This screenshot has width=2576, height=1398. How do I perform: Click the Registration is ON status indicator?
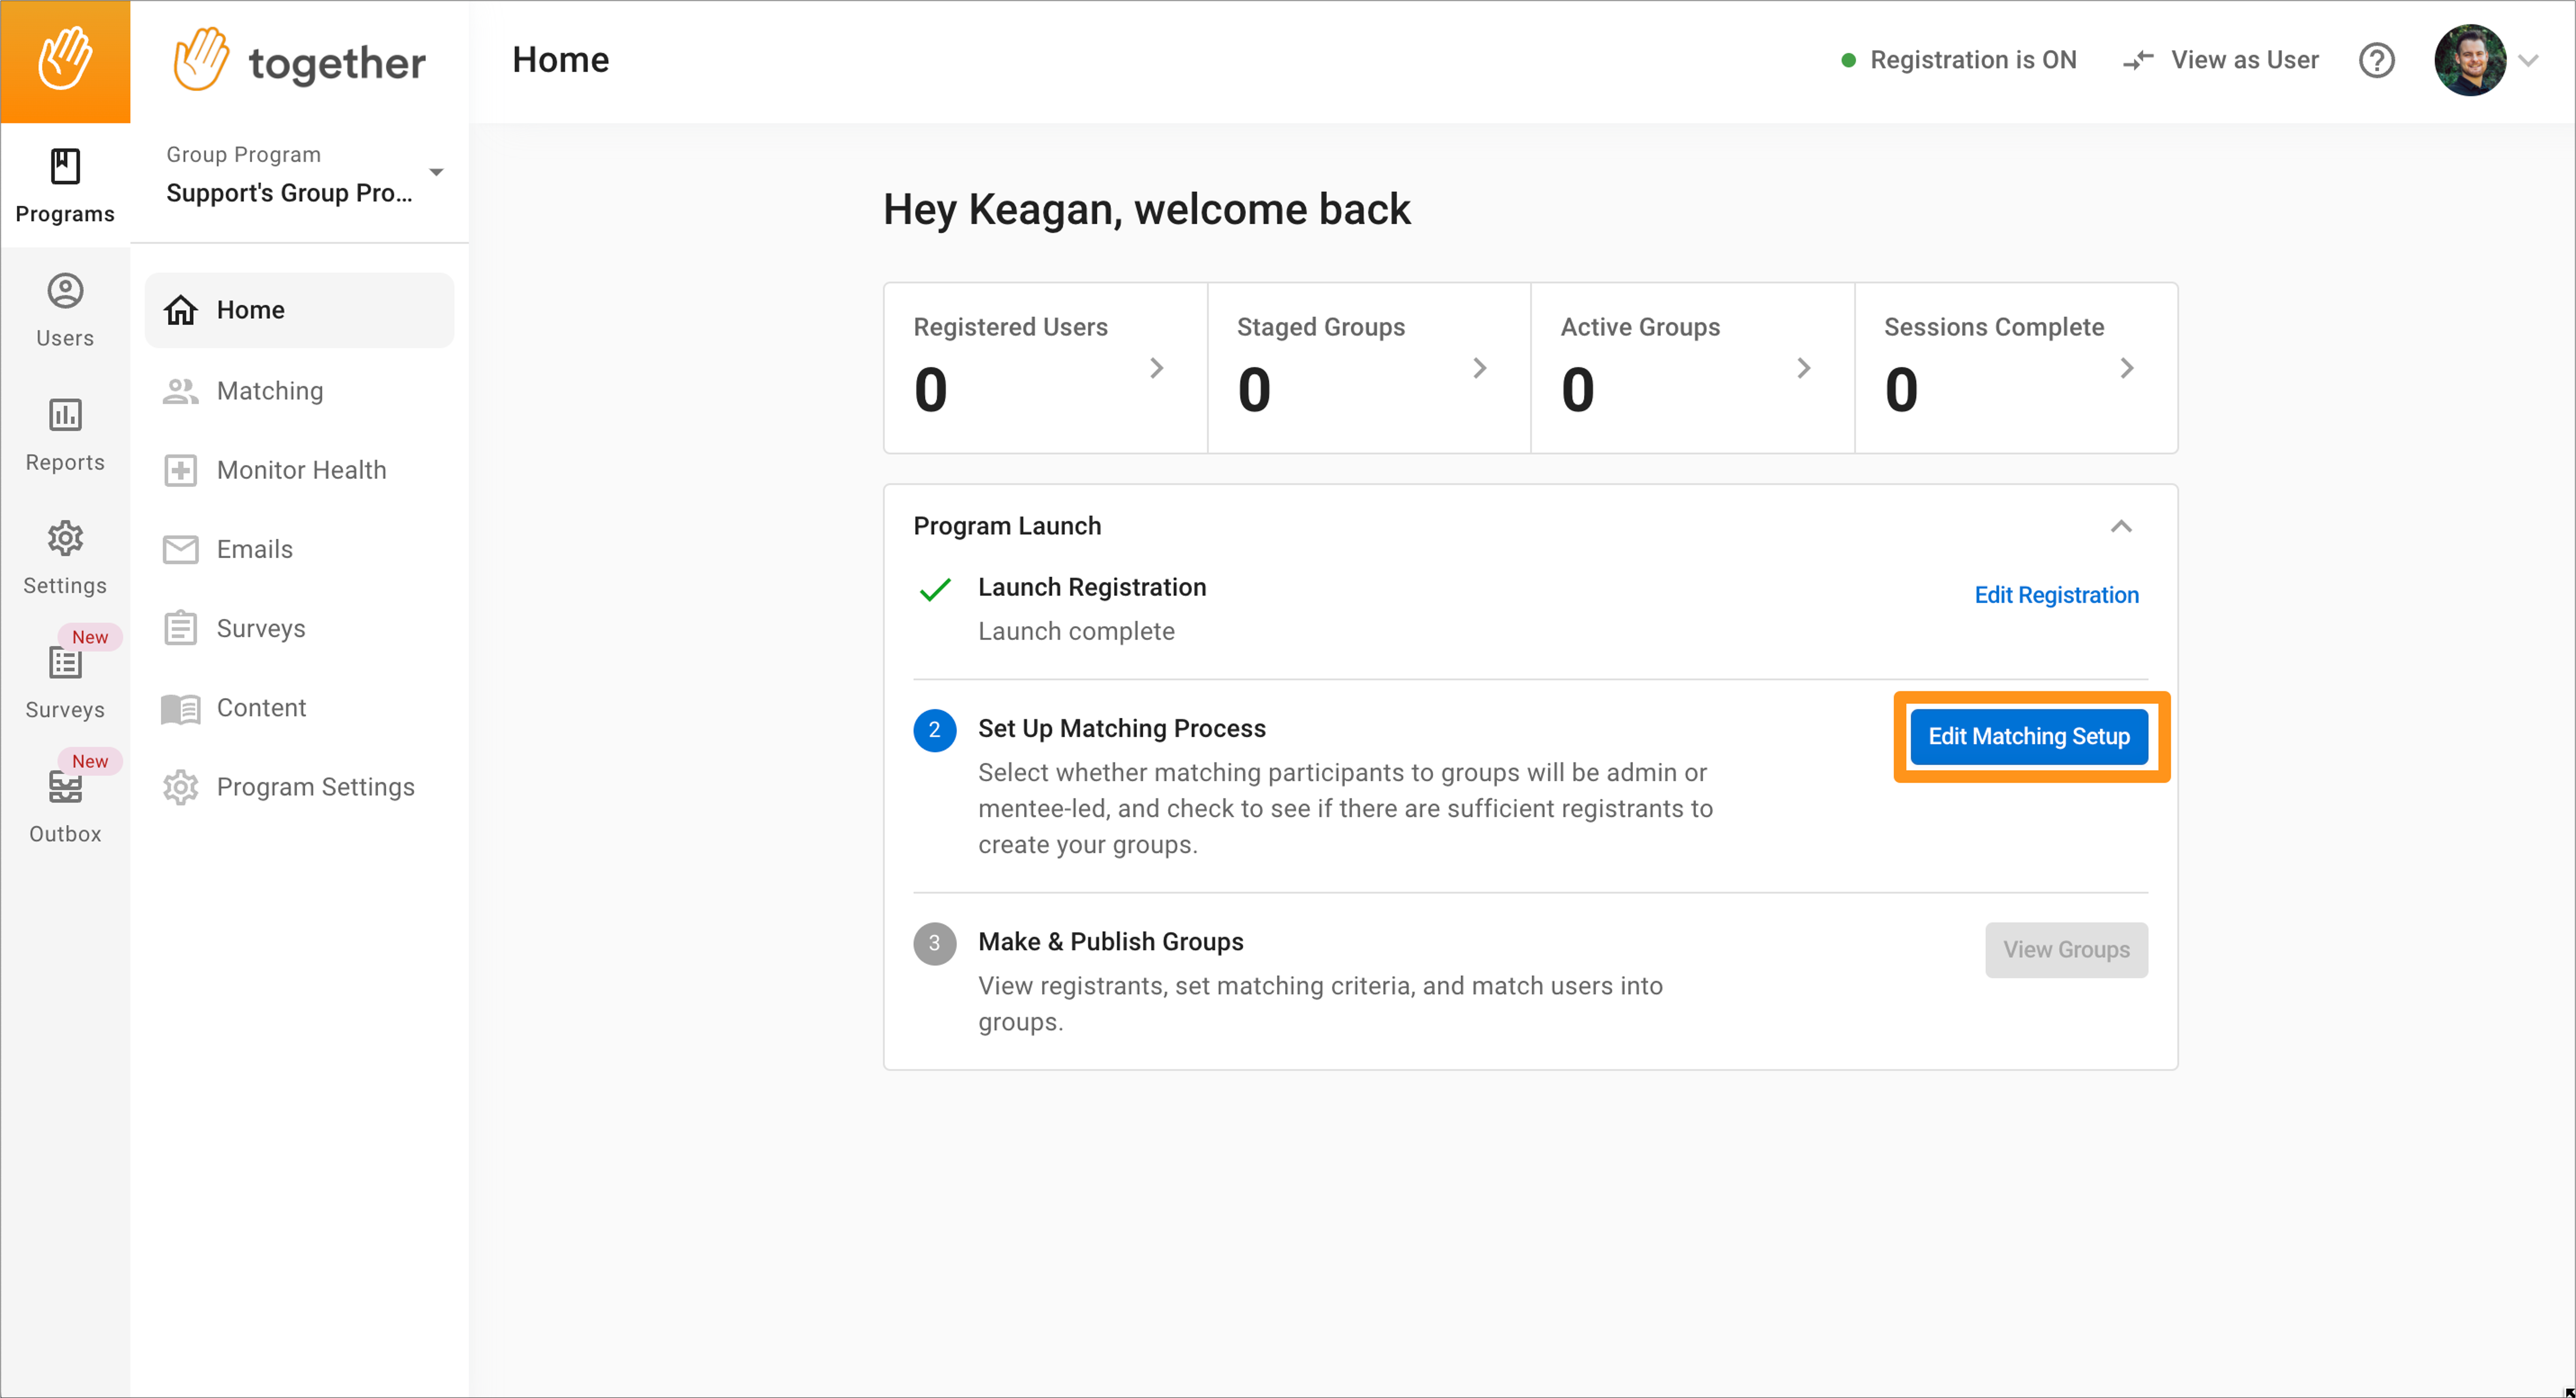pos(1959,60)
